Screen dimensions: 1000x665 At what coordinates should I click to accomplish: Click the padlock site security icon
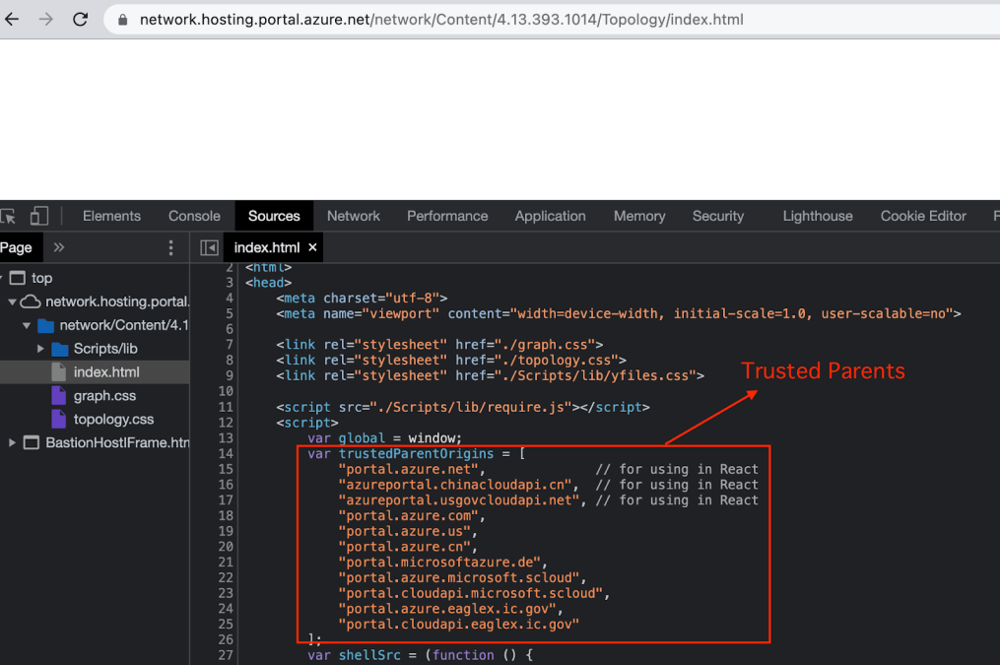pyautogui.click(x=123, y=20)
